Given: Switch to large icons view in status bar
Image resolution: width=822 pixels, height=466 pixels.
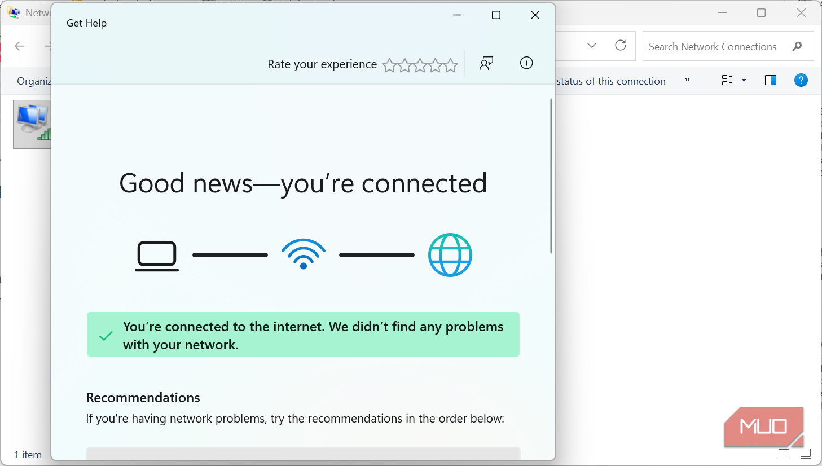Looking at the screenshot, I should 806,454.
